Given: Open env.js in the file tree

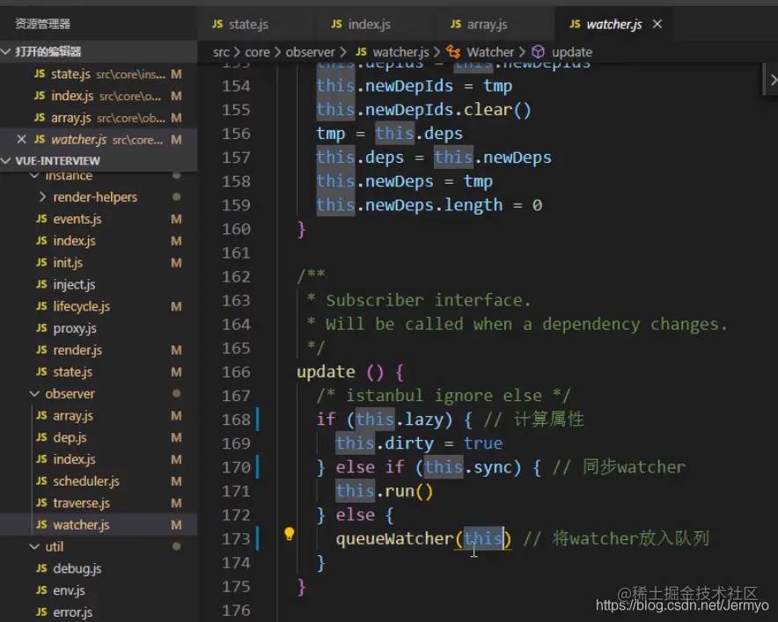Looking at the screenshot, I should (x=99, y=590).
